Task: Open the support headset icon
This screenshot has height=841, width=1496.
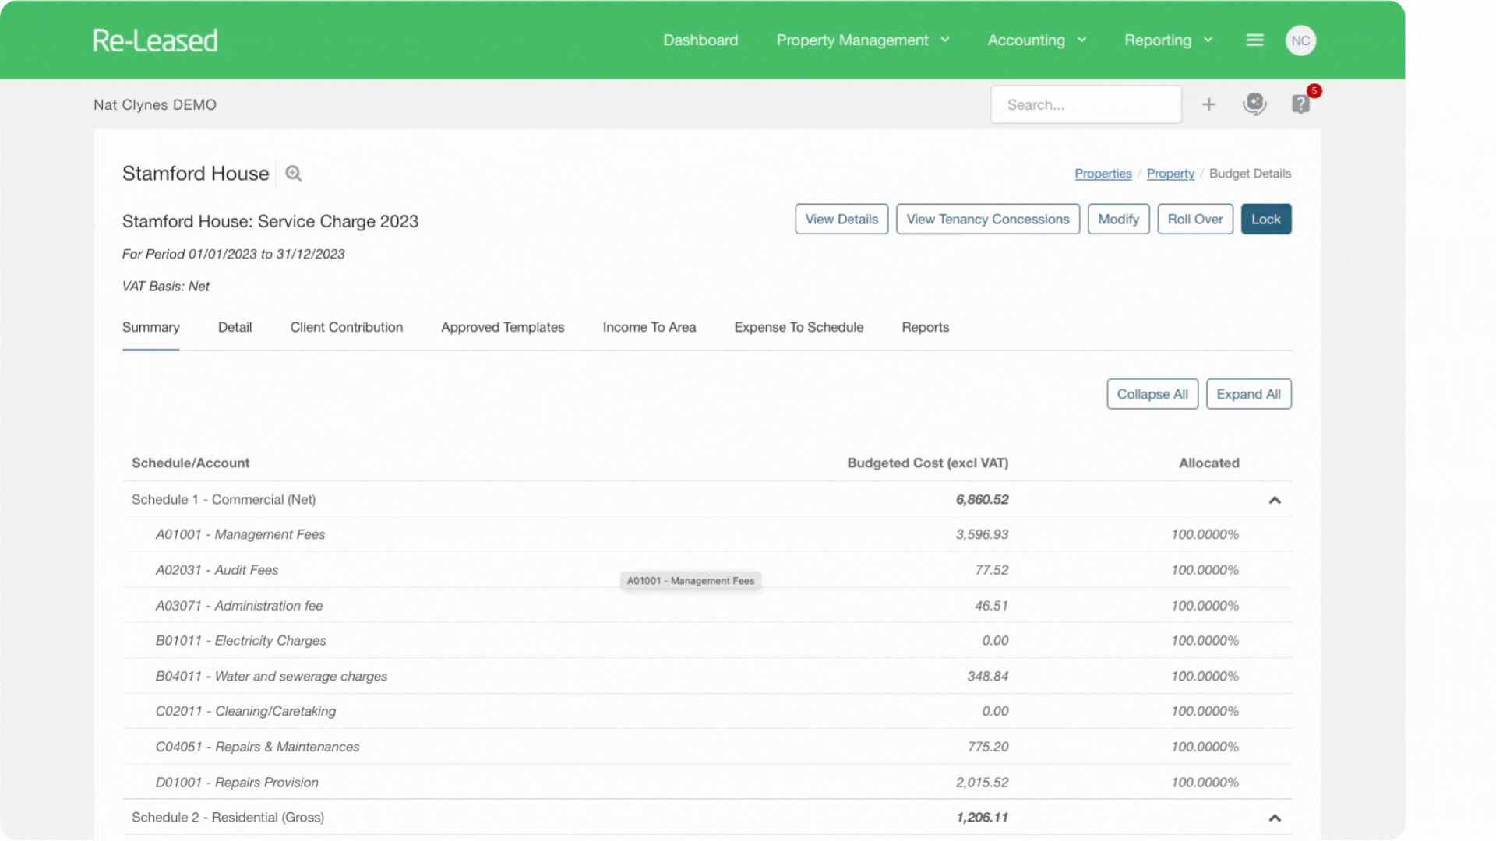Action: 1254,104
